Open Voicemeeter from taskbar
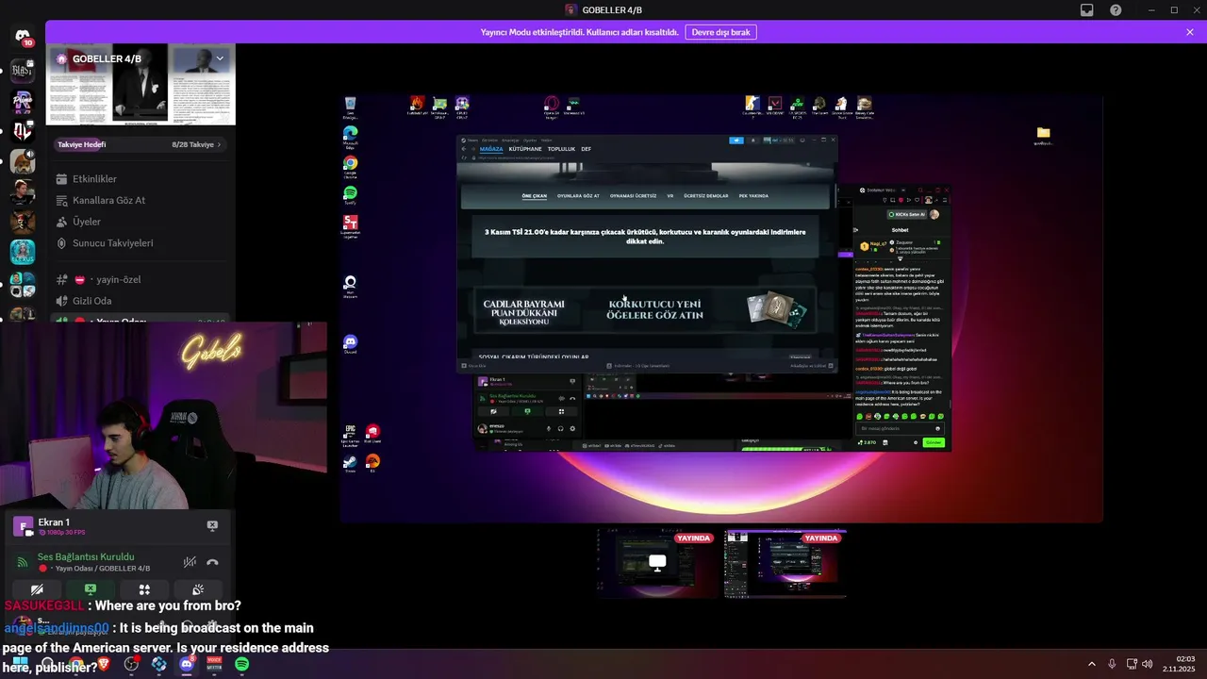This screenshot has width=1207, height=679. (x=214, y=664)
